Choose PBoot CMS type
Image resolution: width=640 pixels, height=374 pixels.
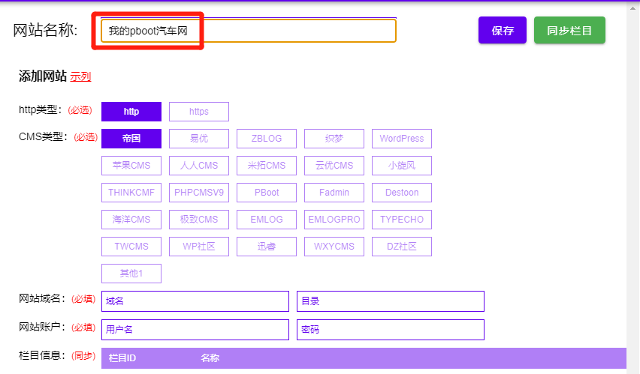(x=267, y=193)
